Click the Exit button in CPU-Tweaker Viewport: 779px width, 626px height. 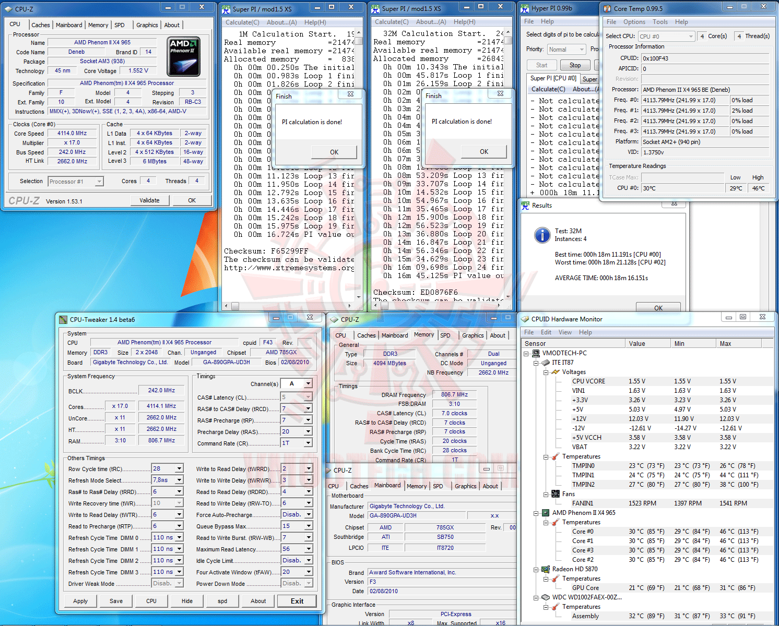[297, 601]
